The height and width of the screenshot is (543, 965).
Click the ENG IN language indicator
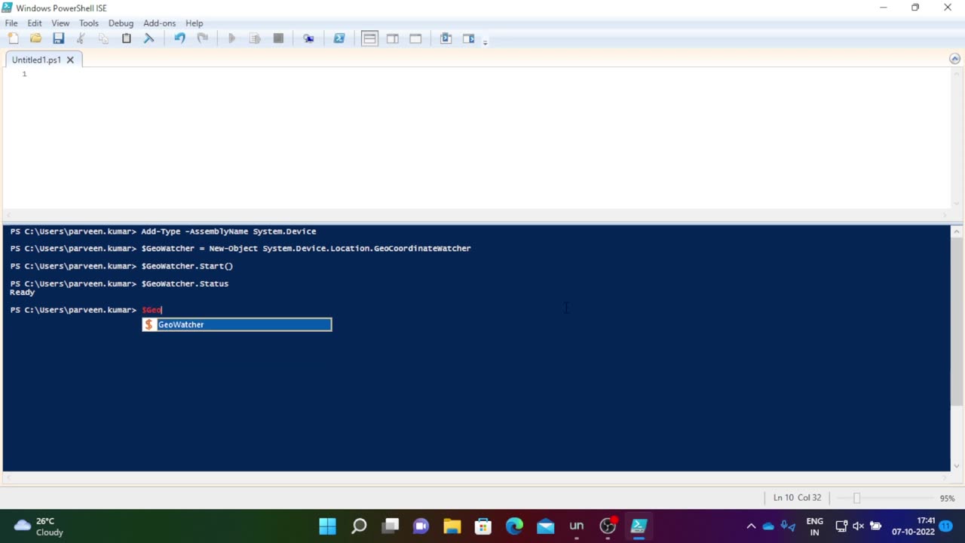(814, 526)
